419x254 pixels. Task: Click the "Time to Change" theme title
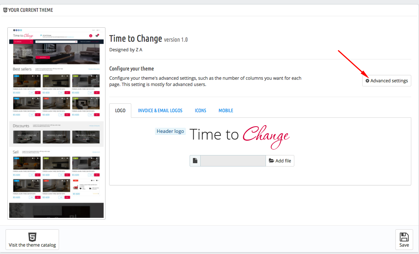[135, 38]
